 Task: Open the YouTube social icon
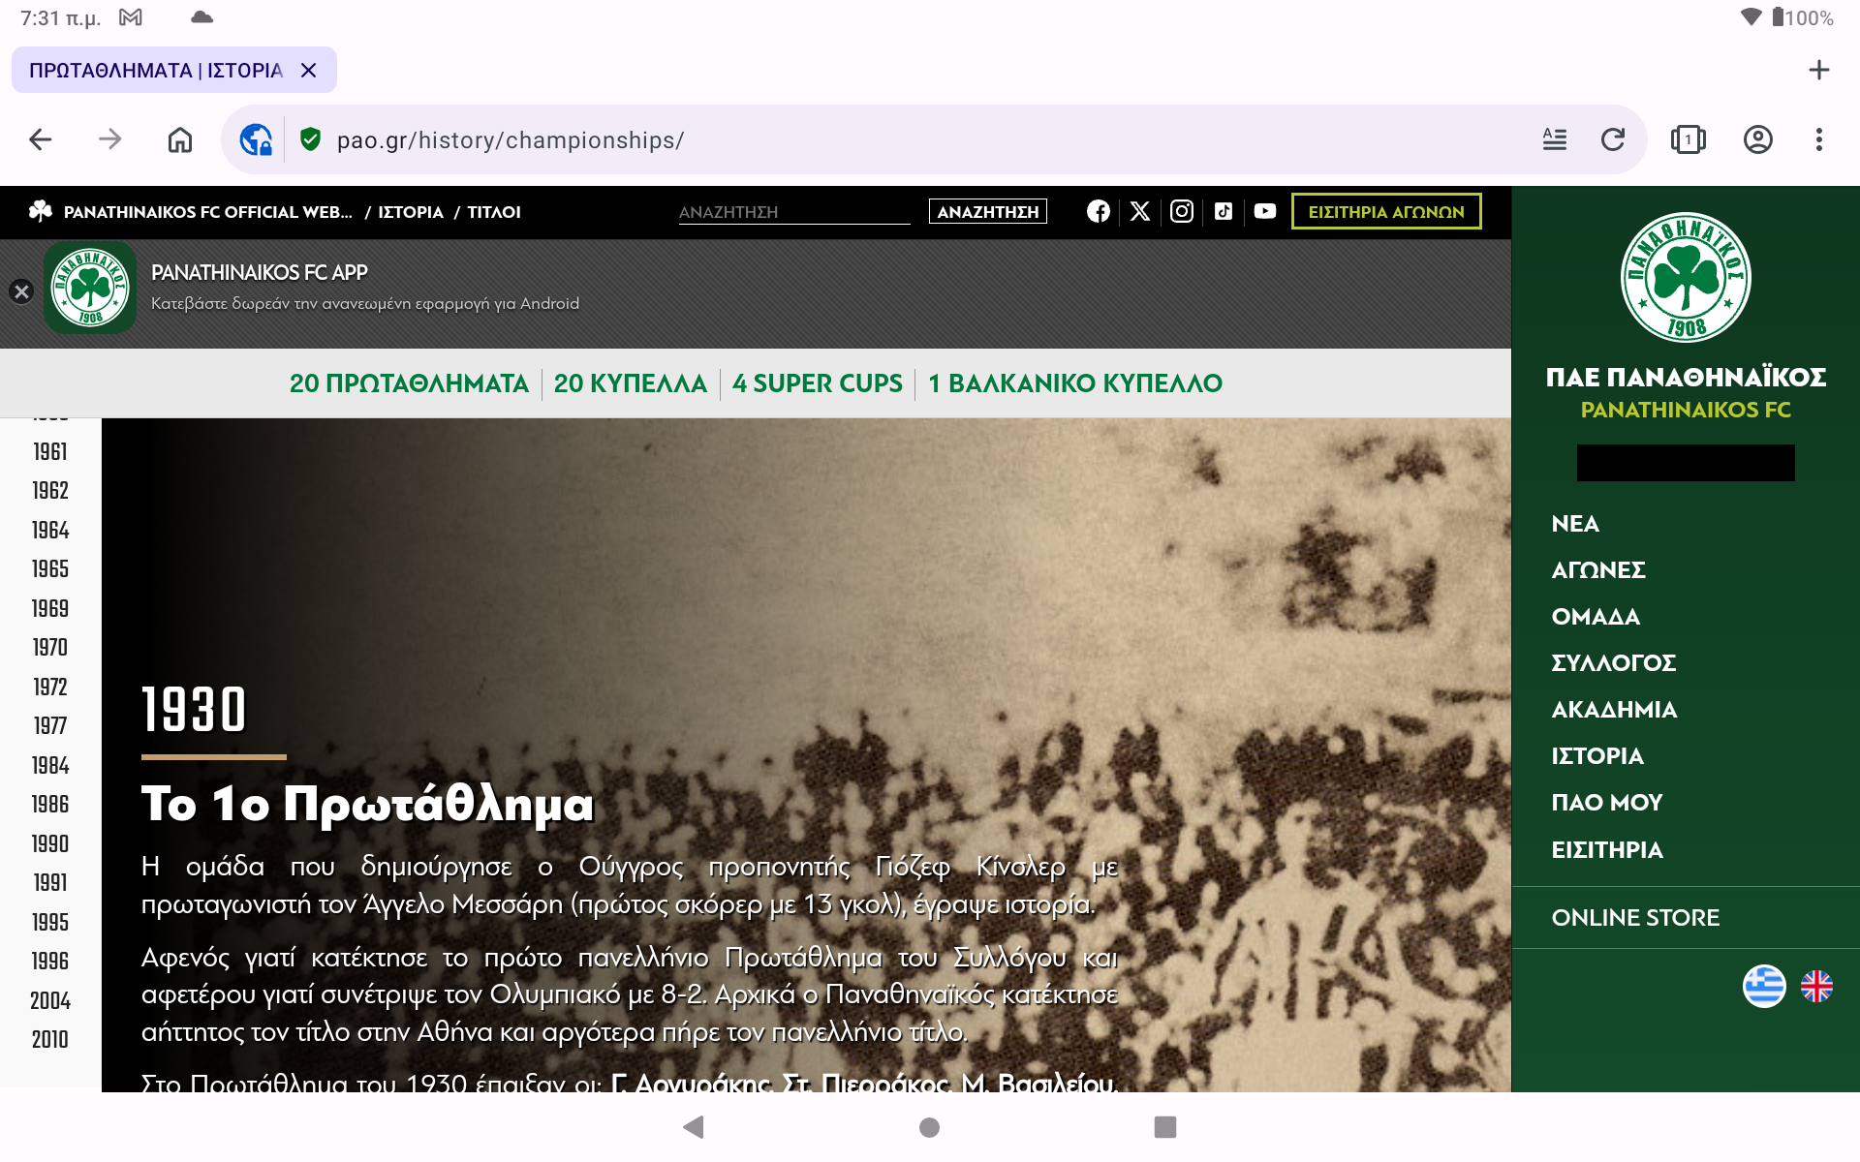(x=1264, y=211)
